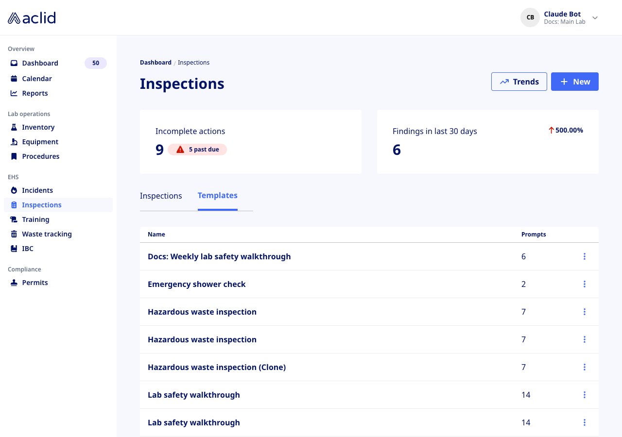The width and height of the screenshot is (622, 437).
Task: Open Procedures section
Action: click(58, 156)
